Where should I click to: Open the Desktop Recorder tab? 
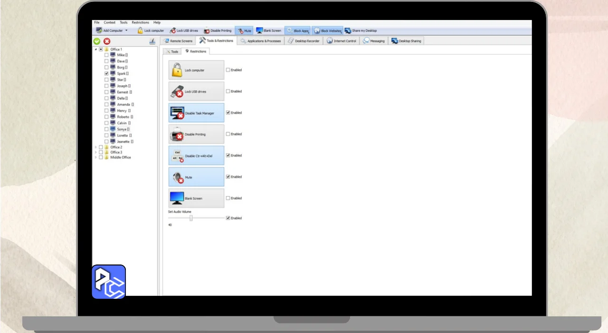304,41
